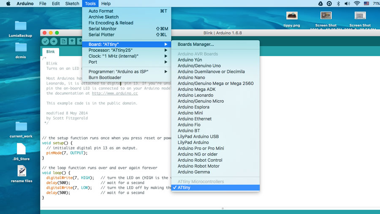Viewport: 380px width, 214px height.
Task: Select LilyPad Arduino USB board
Action: coord(215,136)
